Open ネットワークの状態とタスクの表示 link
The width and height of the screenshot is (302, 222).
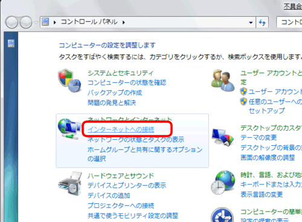pos(136,139)
